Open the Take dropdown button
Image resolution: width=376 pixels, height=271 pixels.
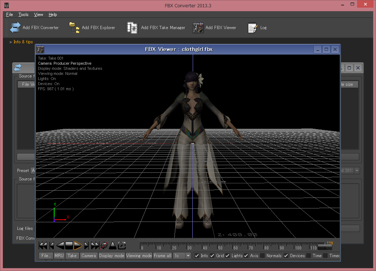tap(72, 256)
